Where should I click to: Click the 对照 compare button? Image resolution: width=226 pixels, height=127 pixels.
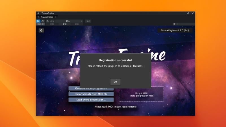(52, 24)
